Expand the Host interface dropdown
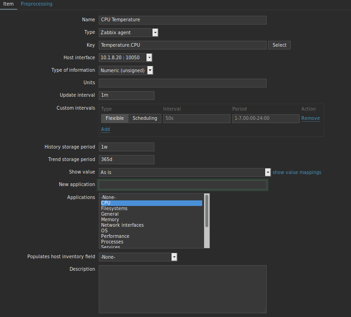Screen dimensions: 351x317 [x=126, y=58]
